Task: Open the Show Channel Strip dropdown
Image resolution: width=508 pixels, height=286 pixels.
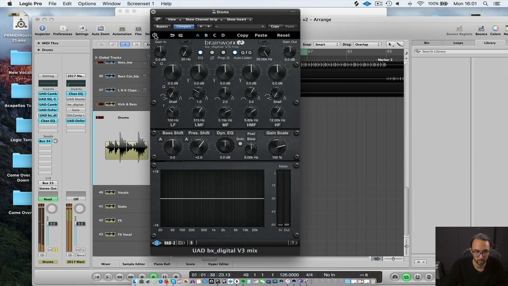Action: (x=203, y=20)
